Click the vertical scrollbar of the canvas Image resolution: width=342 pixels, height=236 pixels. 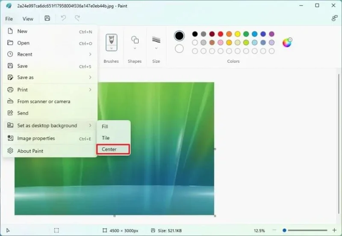(x=339, y=144)
